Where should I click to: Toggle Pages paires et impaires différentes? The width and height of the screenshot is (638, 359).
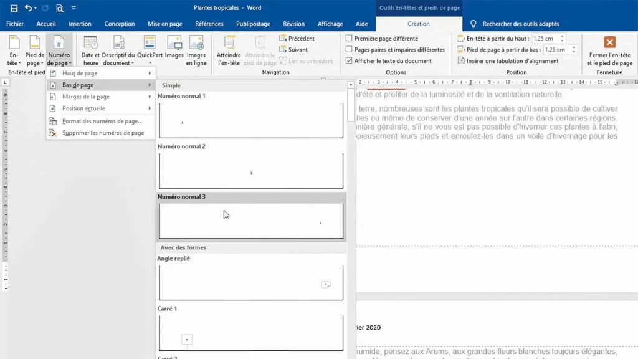pyautogui.click(x=349, y=50)
